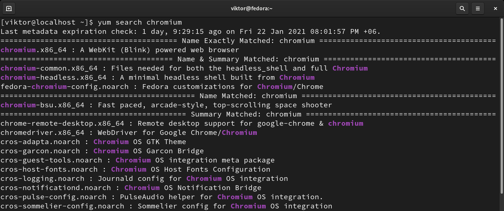The width and height of the screenshot is (504, 211).
Task: Close the terminal window
Action: pos(495,8)
